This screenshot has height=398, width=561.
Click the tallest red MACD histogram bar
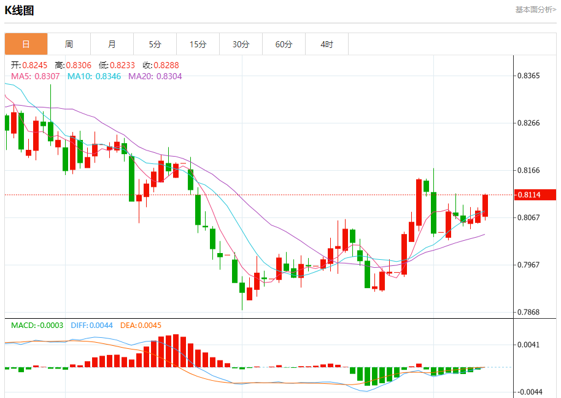176,351
